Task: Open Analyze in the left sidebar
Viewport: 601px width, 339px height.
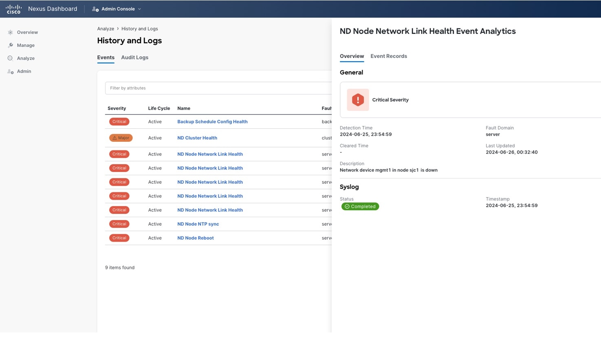Action: pyautogui.click(x=26, y=58)
